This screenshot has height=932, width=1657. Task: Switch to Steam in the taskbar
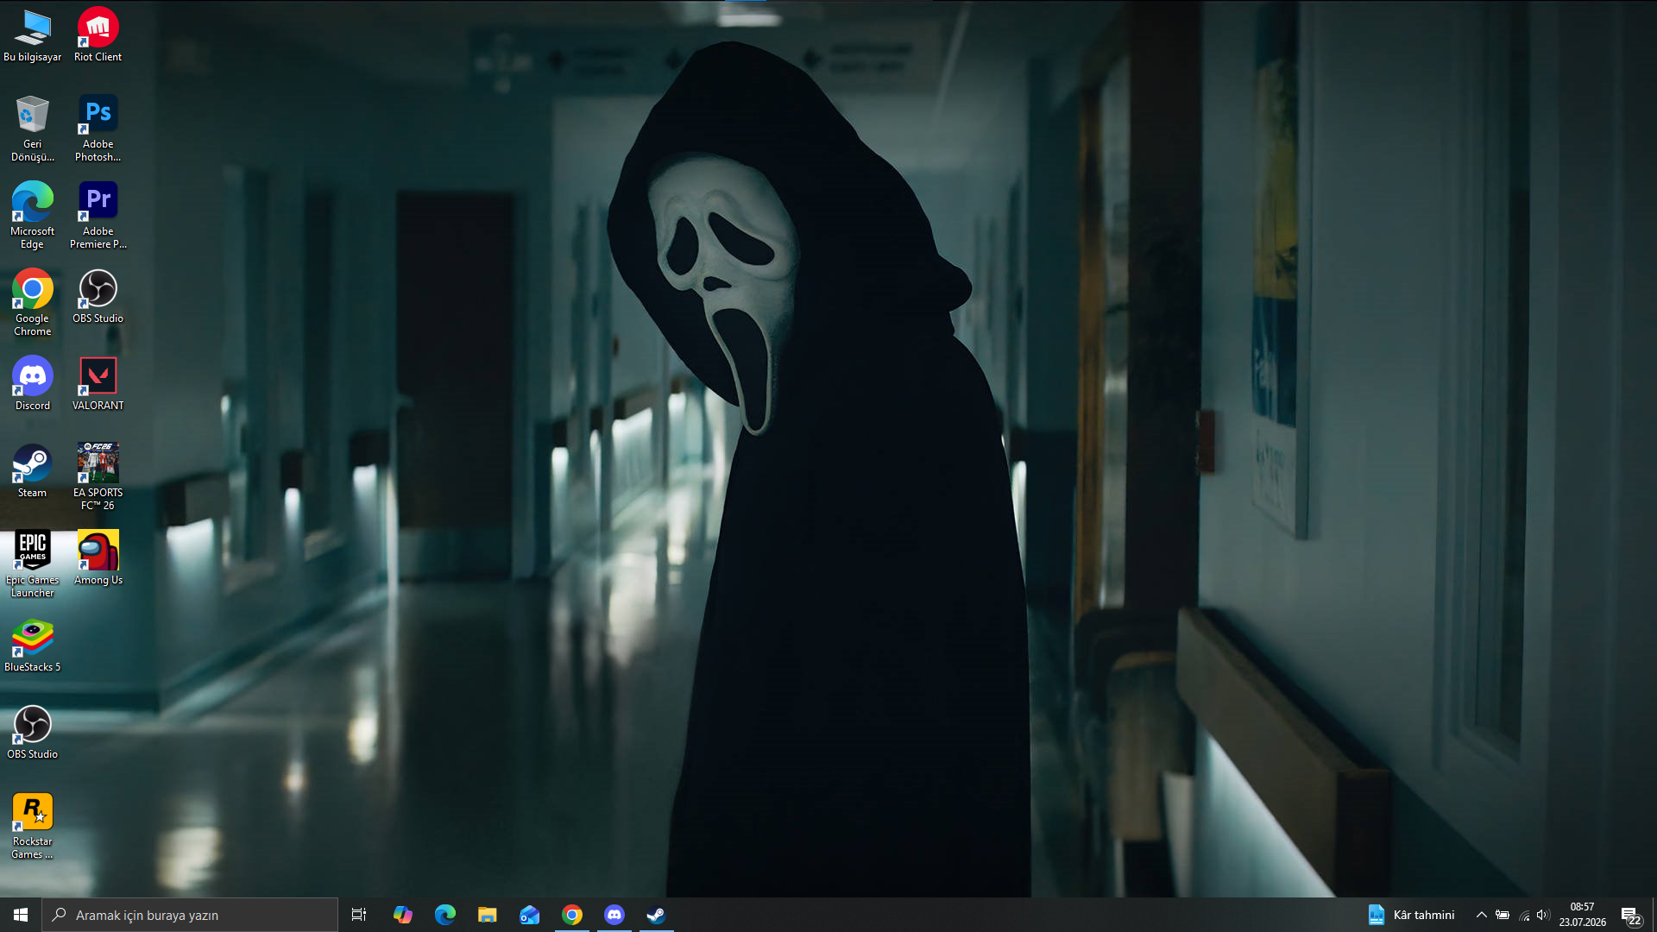[657, 915]
